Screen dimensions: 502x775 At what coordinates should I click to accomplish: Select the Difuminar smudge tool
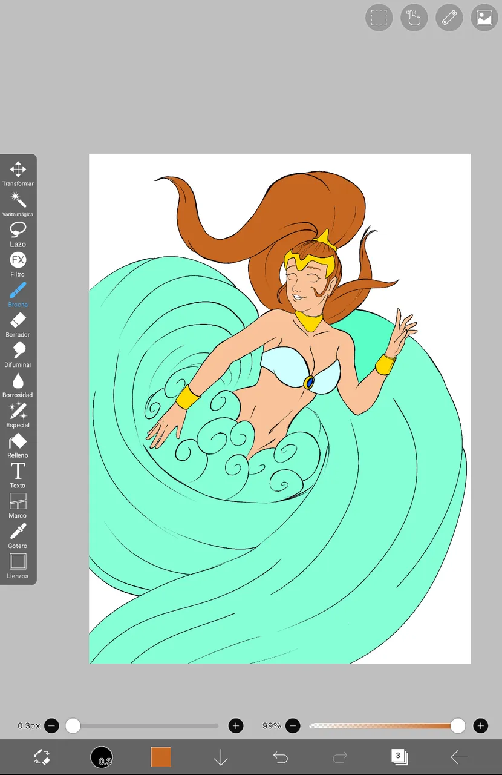point(18,355)
